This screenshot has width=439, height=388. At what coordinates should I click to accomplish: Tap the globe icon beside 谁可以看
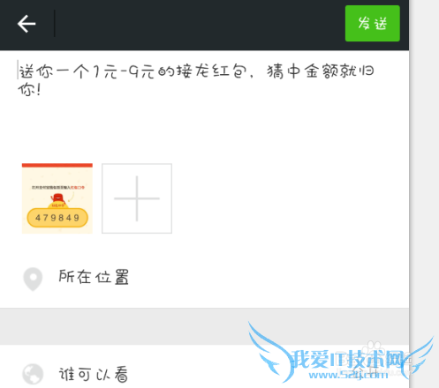[33, 374]
